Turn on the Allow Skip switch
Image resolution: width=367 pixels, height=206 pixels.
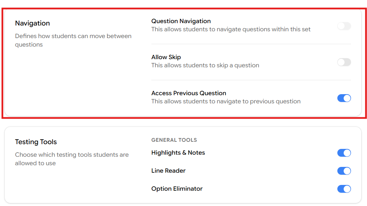[344, 62]
